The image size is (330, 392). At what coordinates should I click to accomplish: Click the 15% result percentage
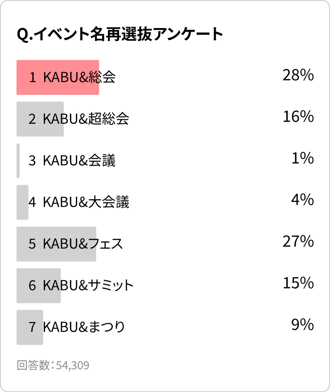(298, 283)
